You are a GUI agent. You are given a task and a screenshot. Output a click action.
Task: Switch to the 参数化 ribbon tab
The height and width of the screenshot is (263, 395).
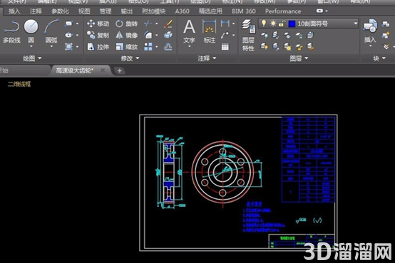coord(60,11)
